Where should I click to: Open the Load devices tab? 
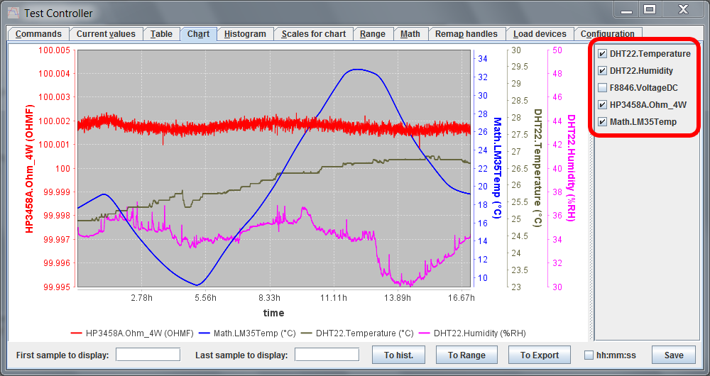(540, 34)
